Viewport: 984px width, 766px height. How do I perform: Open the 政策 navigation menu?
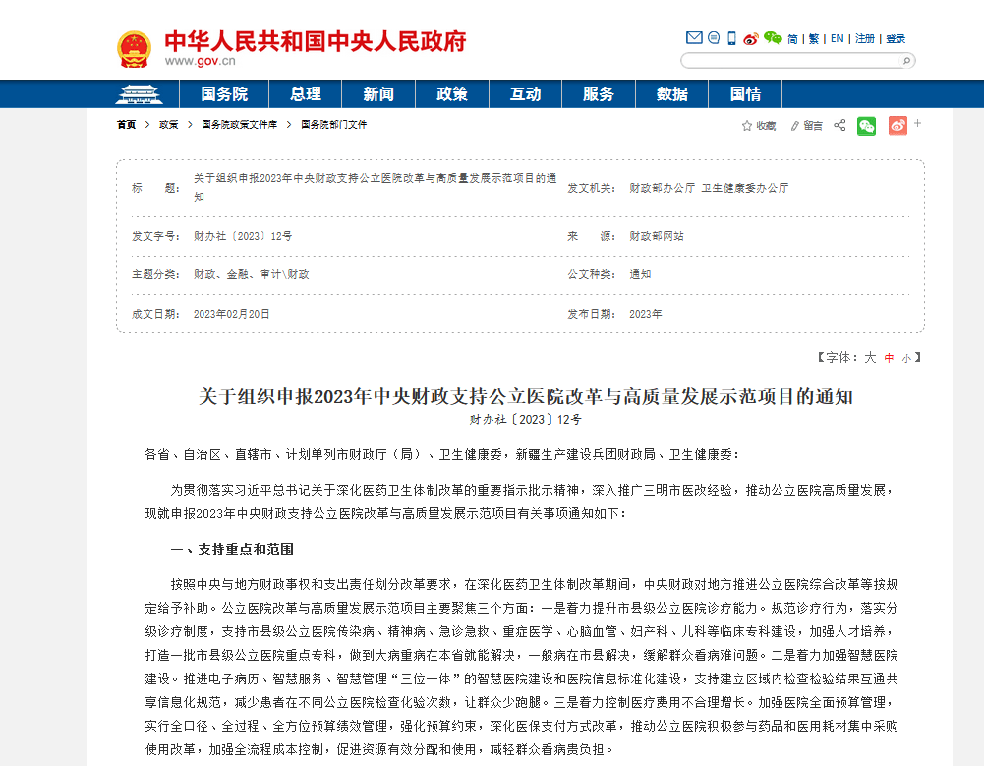pyautogui.click(x=452, y=94)
